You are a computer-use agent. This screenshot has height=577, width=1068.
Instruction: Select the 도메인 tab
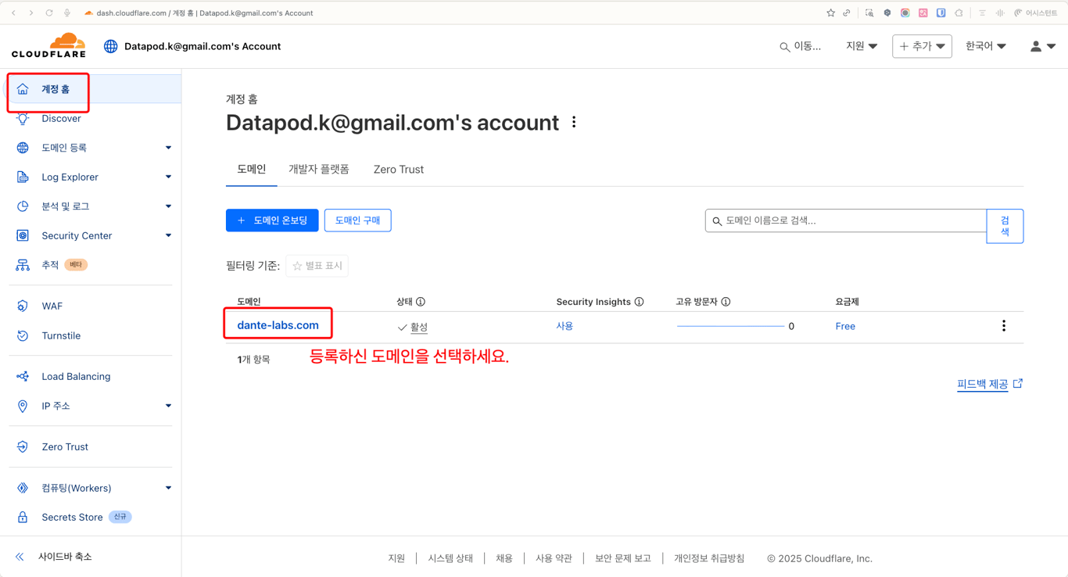[x=252, y=170]
